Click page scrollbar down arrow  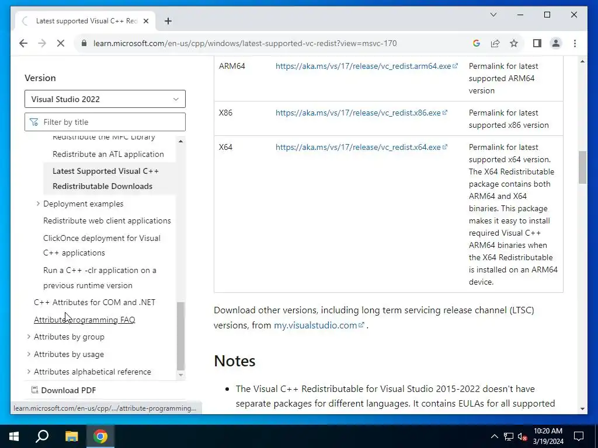click(582, 409)
